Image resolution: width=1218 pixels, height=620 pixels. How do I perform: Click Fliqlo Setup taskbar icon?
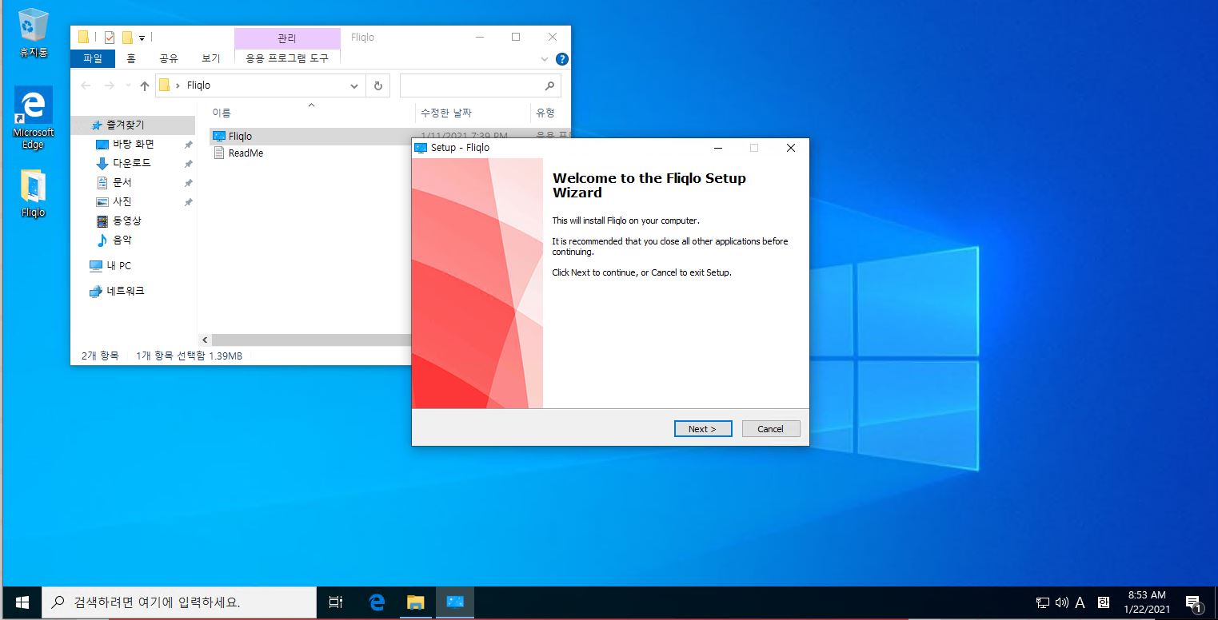455,602
